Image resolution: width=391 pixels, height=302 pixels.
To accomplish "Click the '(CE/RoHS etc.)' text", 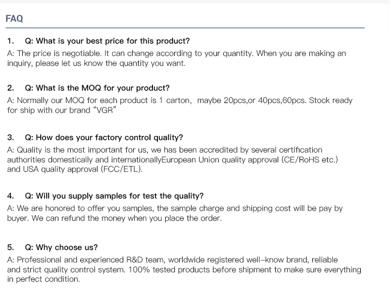I will [x=310, y=159].
